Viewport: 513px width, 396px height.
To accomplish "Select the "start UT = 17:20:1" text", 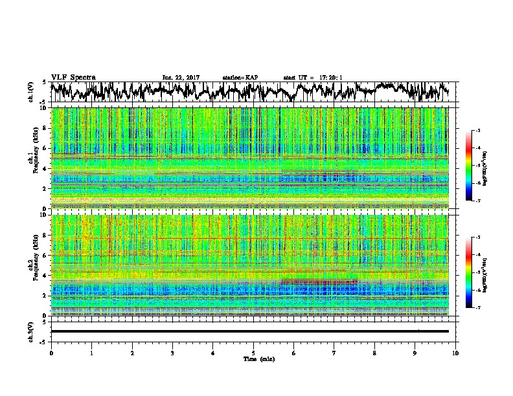I will pyautogui.click(x=312, y=78).
